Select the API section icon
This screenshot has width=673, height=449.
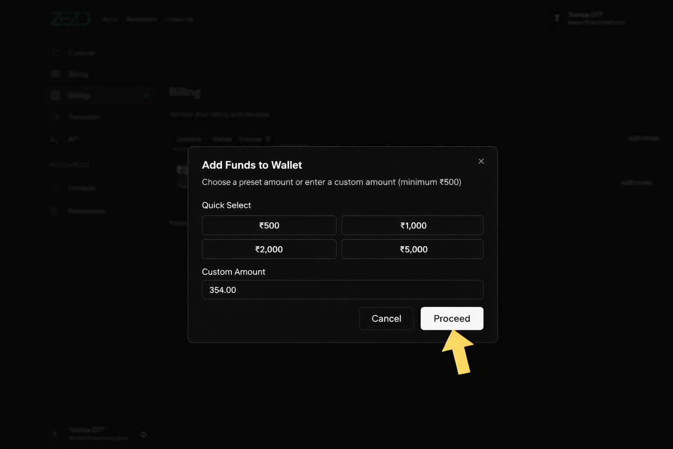coord(54,139)
